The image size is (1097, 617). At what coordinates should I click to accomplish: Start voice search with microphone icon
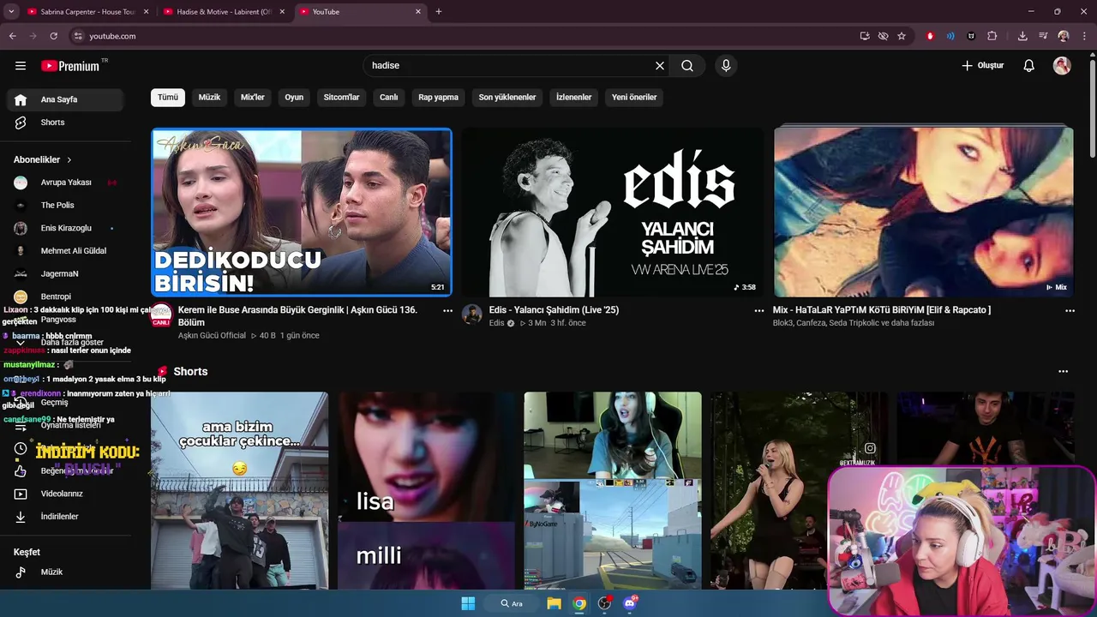tap(726, 66)
